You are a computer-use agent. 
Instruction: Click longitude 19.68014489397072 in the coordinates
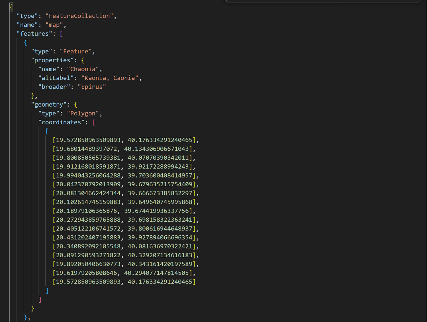tap(86, 149)
